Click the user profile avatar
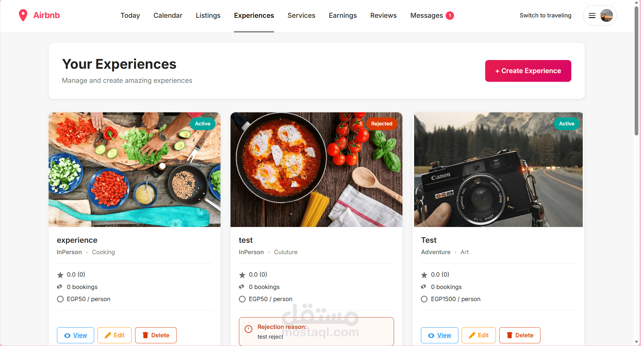The image size is (641, 346). [606, 15]
